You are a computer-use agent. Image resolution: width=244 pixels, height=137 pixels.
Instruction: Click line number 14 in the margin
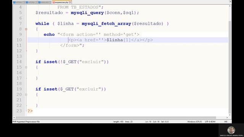click(x=19, y=62)
